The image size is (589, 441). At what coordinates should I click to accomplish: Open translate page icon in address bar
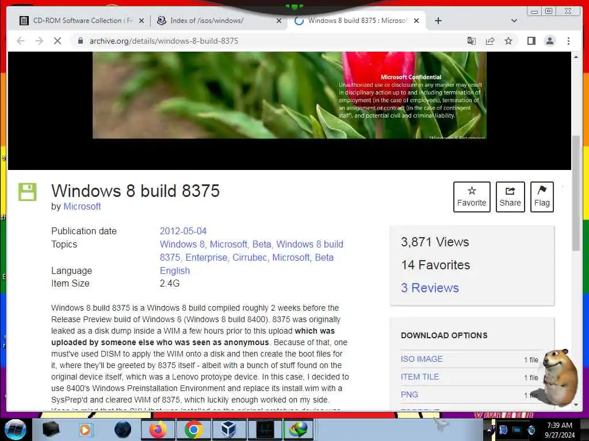tap(472, 41)
